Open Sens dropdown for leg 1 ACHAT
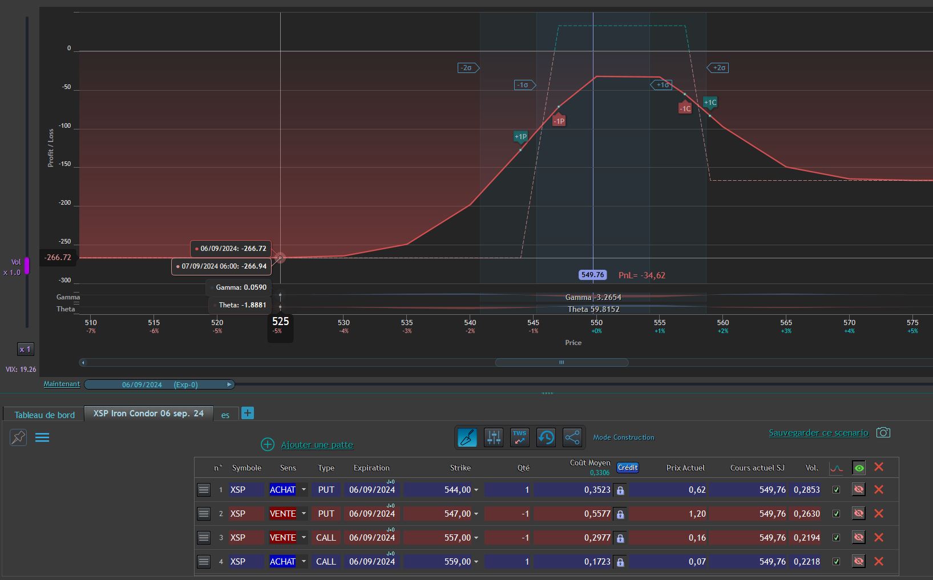The height and width of the screenshot is (580, 933). (304, 490)
